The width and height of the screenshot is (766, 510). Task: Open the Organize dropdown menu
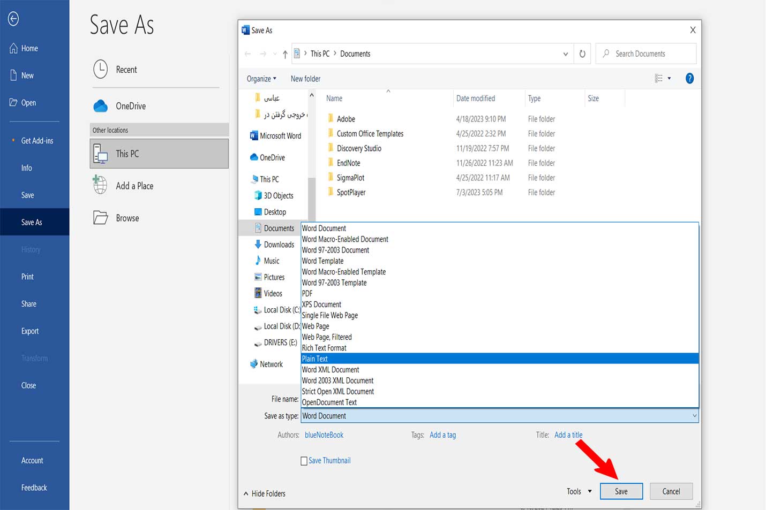click(261, 79)
